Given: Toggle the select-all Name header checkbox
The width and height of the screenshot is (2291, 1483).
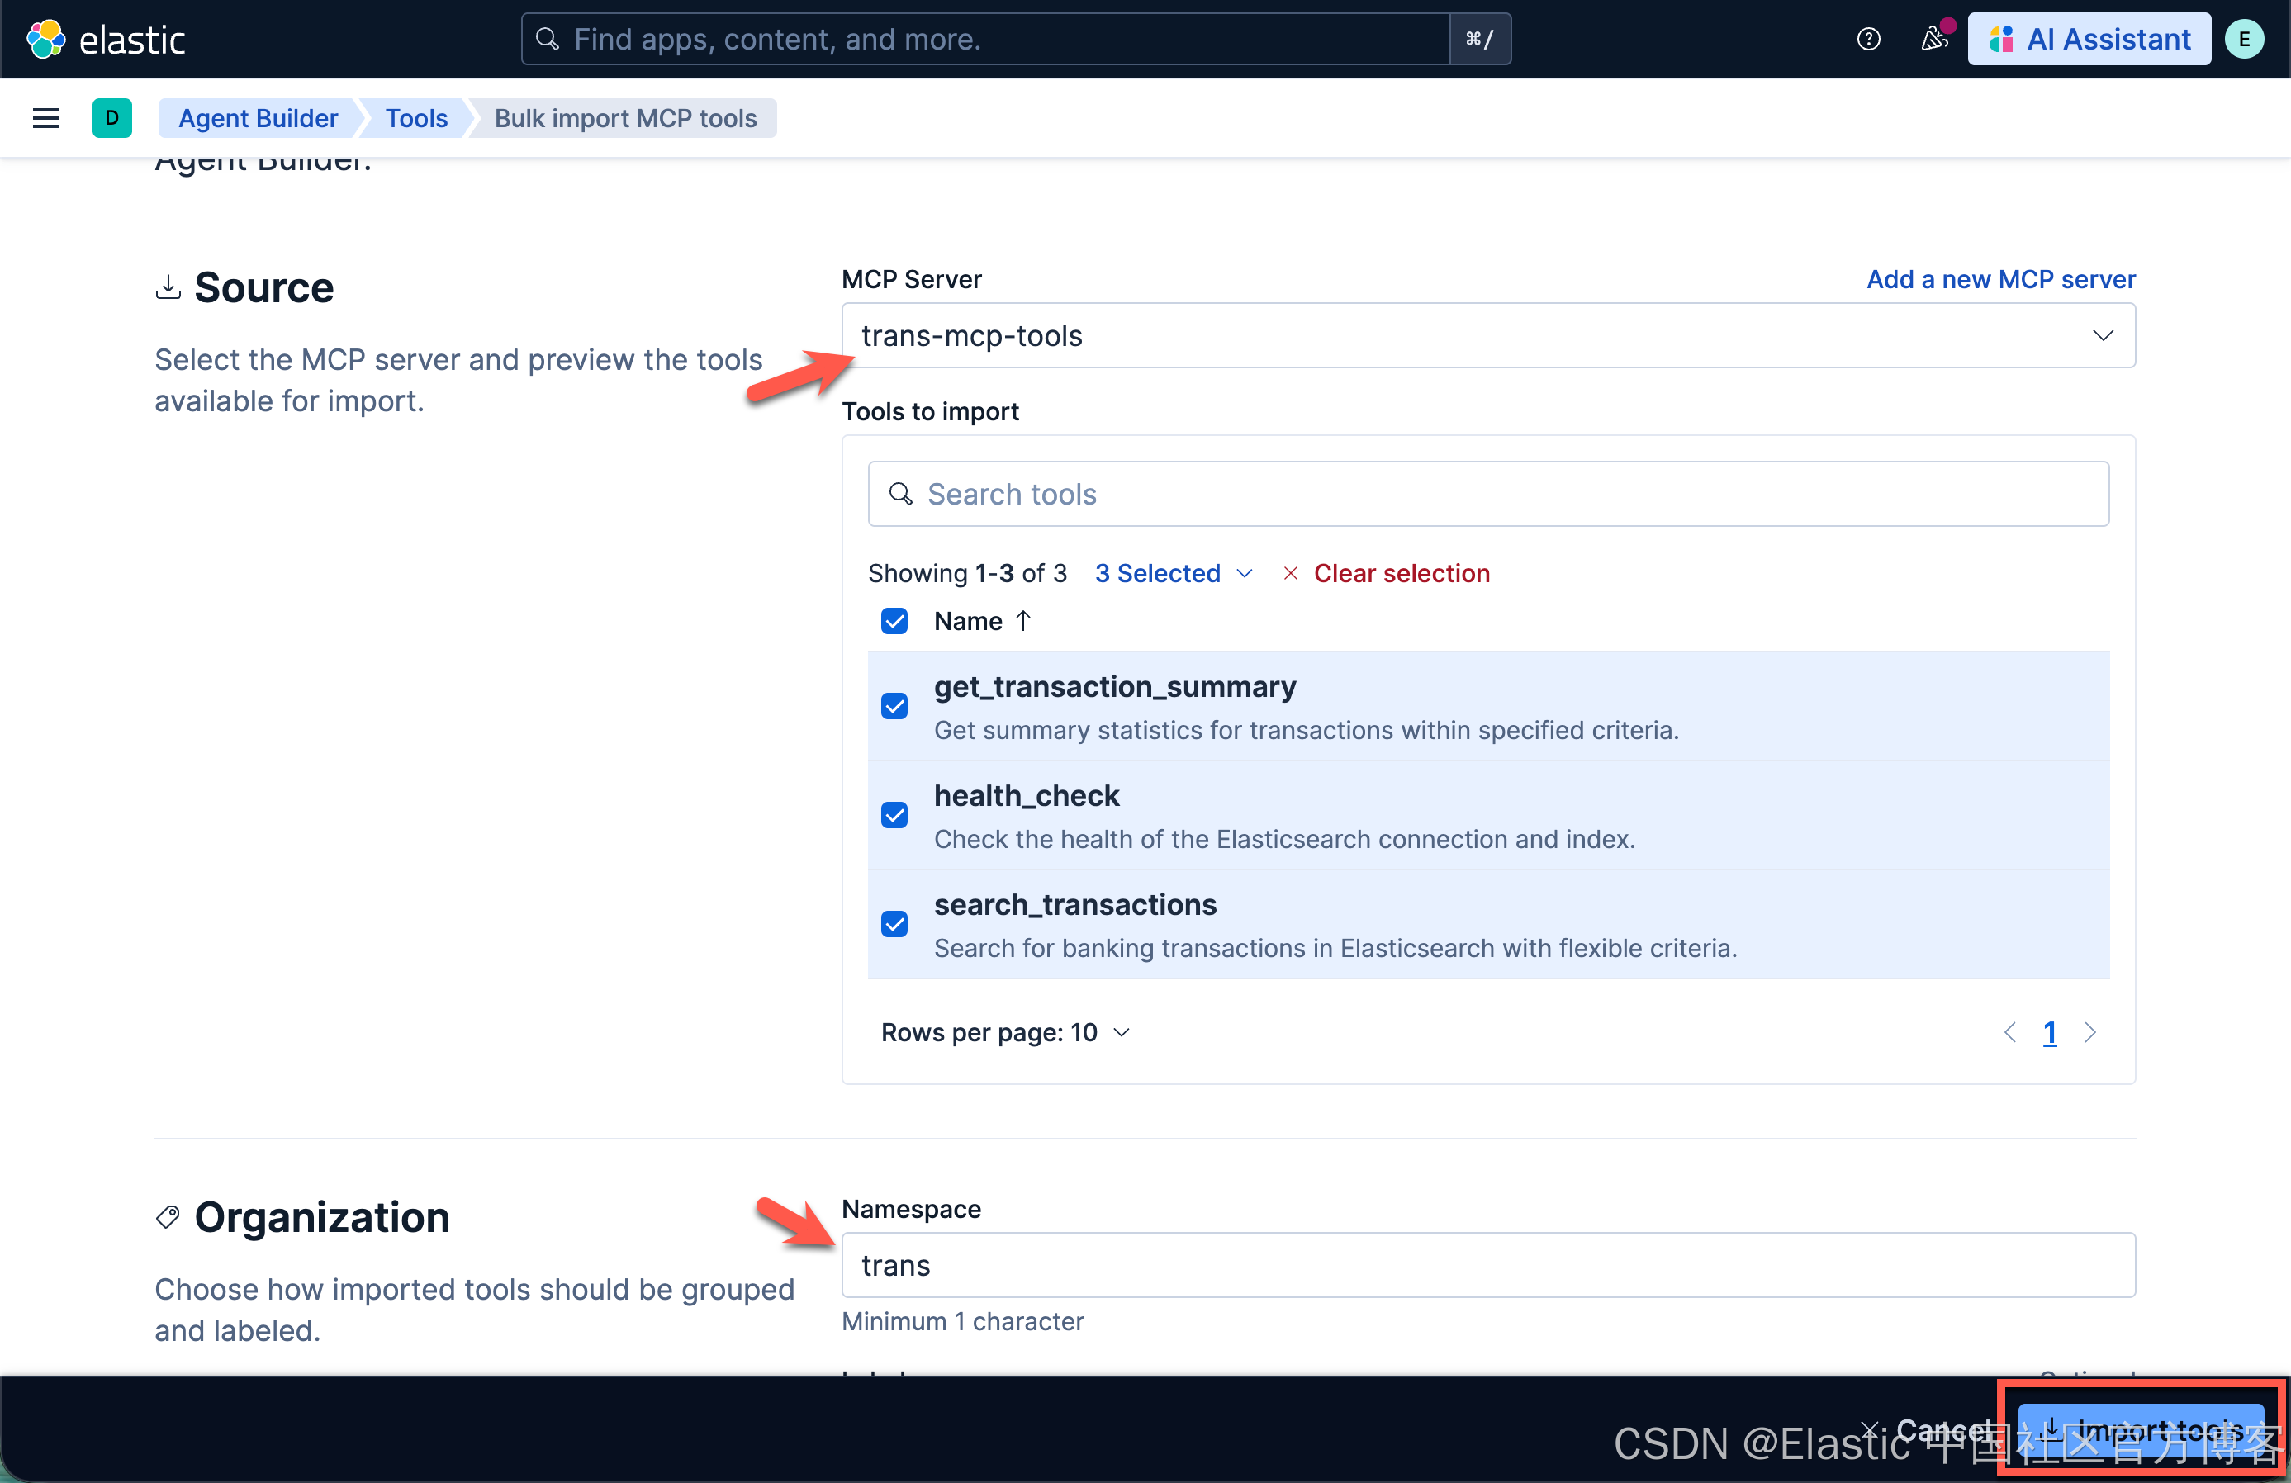Looking at the screenshot, I should pos(894,621).
